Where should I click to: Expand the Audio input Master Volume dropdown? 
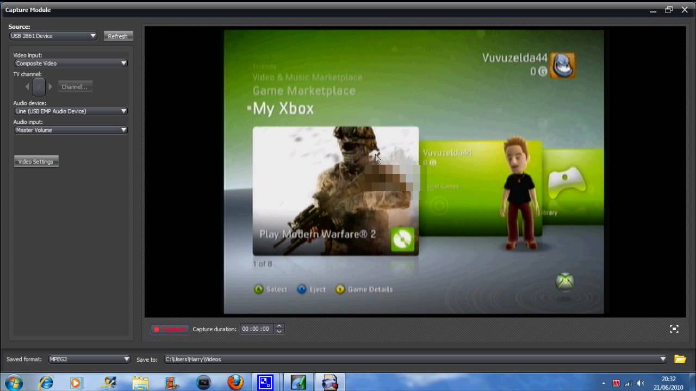click(71, 130)
